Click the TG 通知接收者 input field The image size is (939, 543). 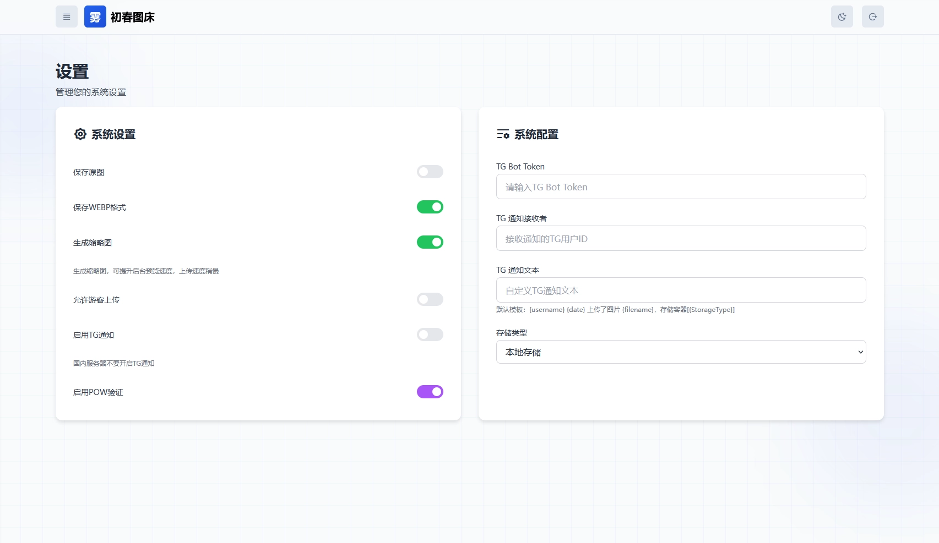click(x=680, y=239)
